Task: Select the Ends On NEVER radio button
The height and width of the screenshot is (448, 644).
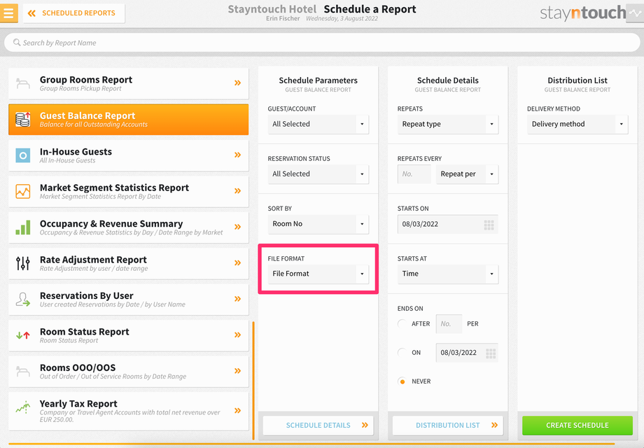Action: tap(402, 381)
